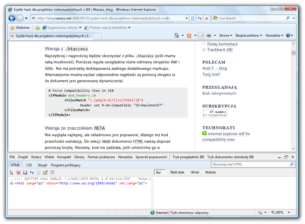Click the orange RSS feeds icon
305x224 pixels.
click(x=189, y=35)
